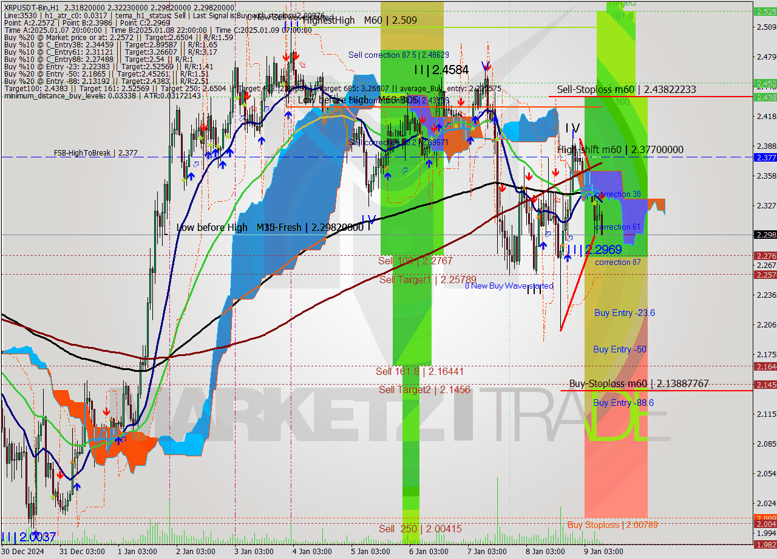Click the red 2.164 price axis tag

tap(765, 366)
